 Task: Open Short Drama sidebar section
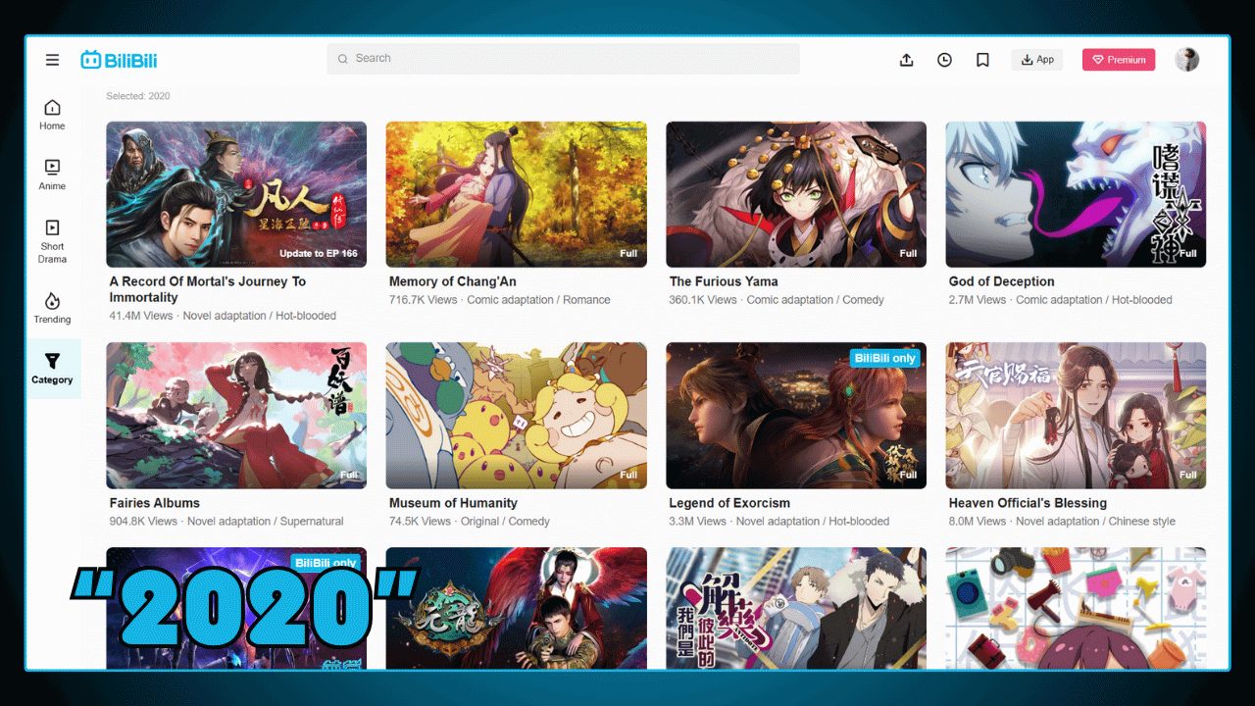52,241
